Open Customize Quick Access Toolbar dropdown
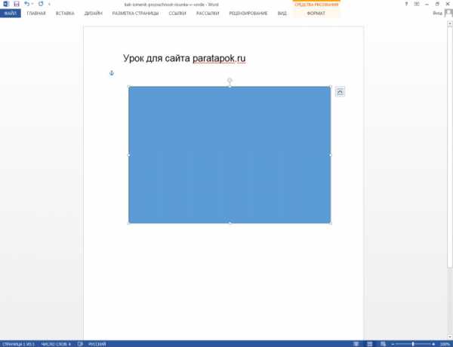453x347 pixels. [49, 4]
